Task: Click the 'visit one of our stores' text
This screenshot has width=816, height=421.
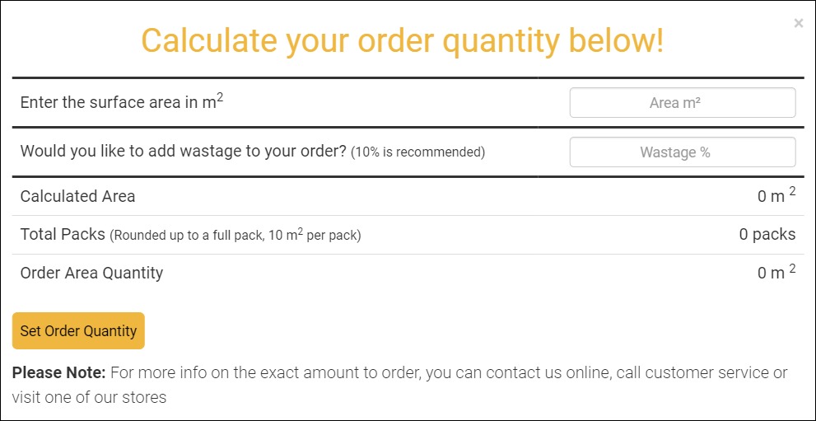Action: point(89,398)
